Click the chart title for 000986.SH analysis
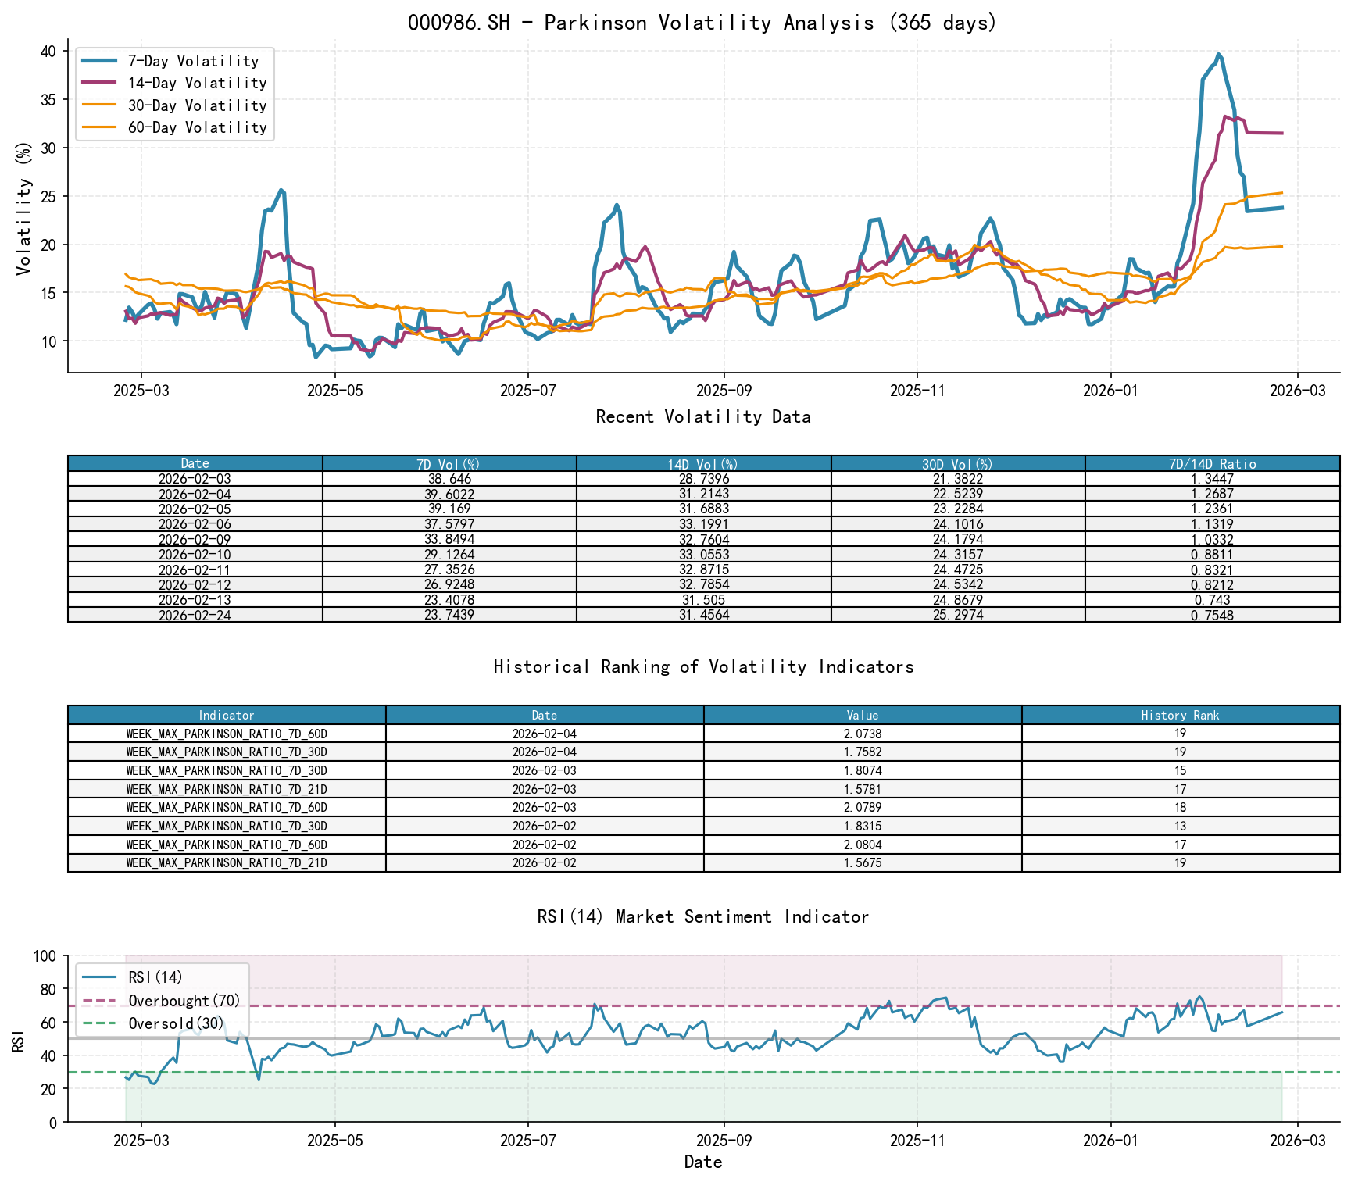The image size is (1351, 1182). [701, 23]
